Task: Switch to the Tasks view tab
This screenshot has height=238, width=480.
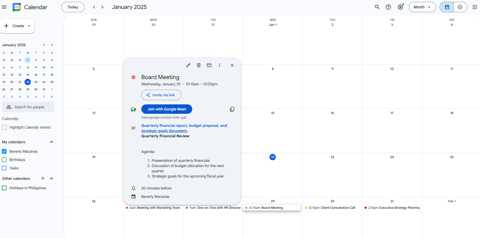Action: click(x=460, y=7)
